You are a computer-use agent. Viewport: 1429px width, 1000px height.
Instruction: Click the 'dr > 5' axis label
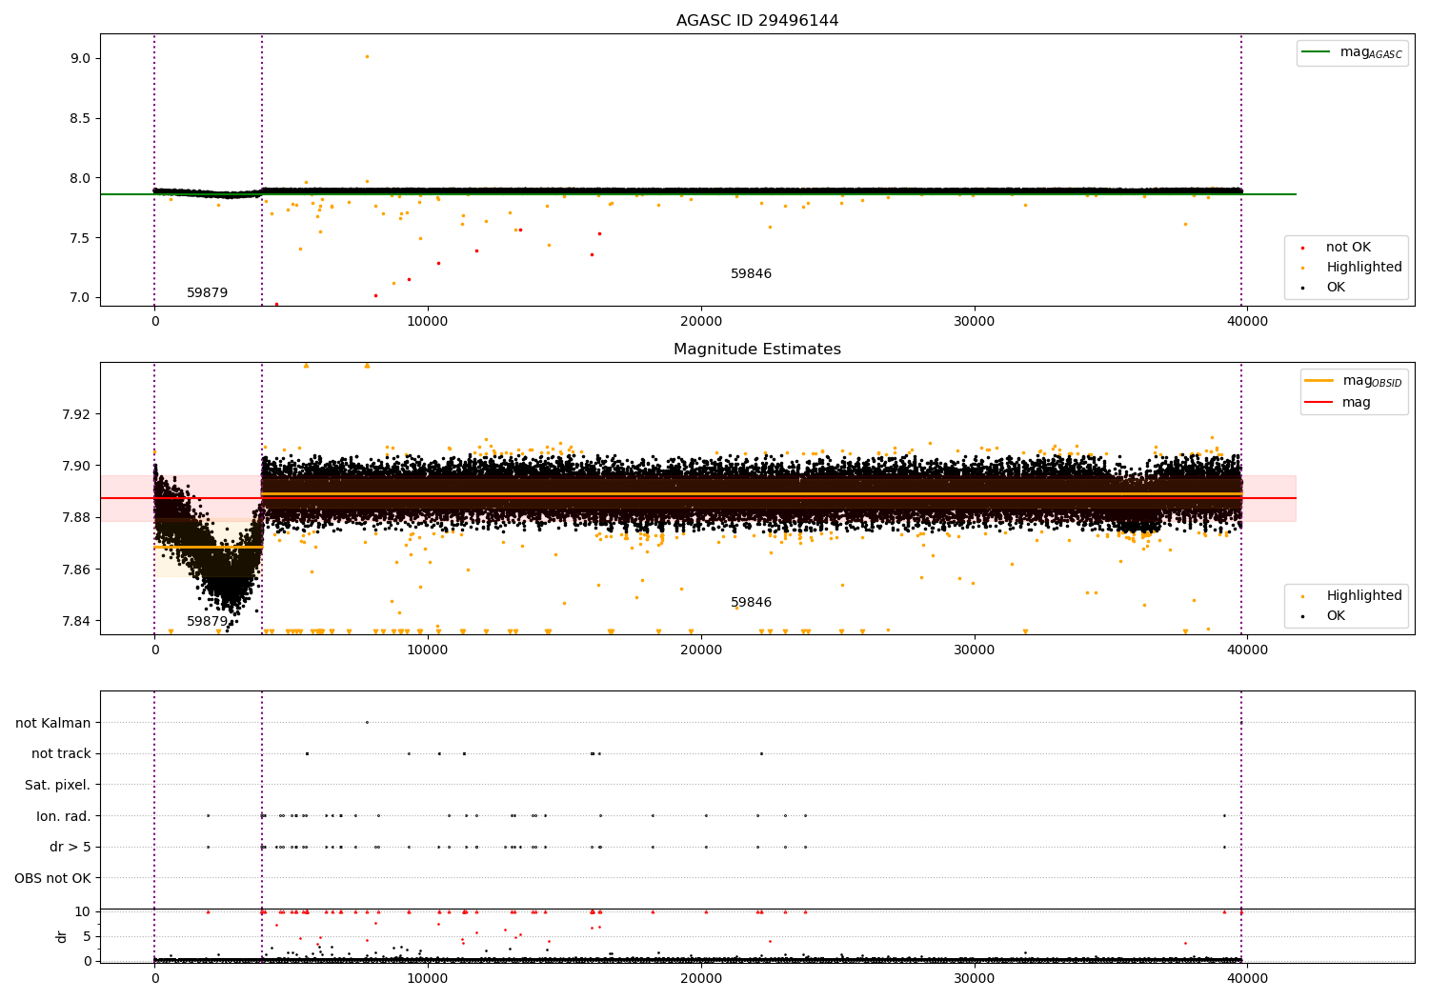point(70,848)
